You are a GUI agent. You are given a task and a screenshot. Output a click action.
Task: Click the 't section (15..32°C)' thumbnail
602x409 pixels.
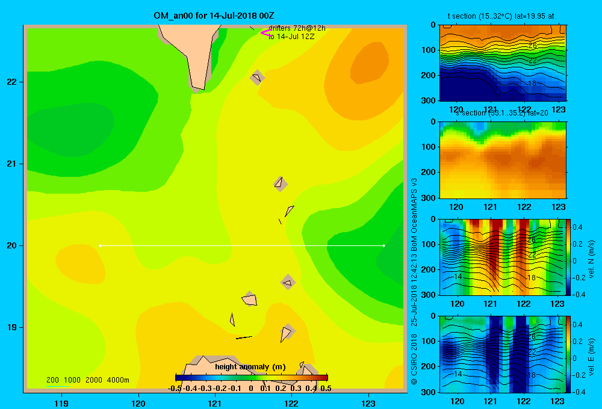click(x=503, y=63)
